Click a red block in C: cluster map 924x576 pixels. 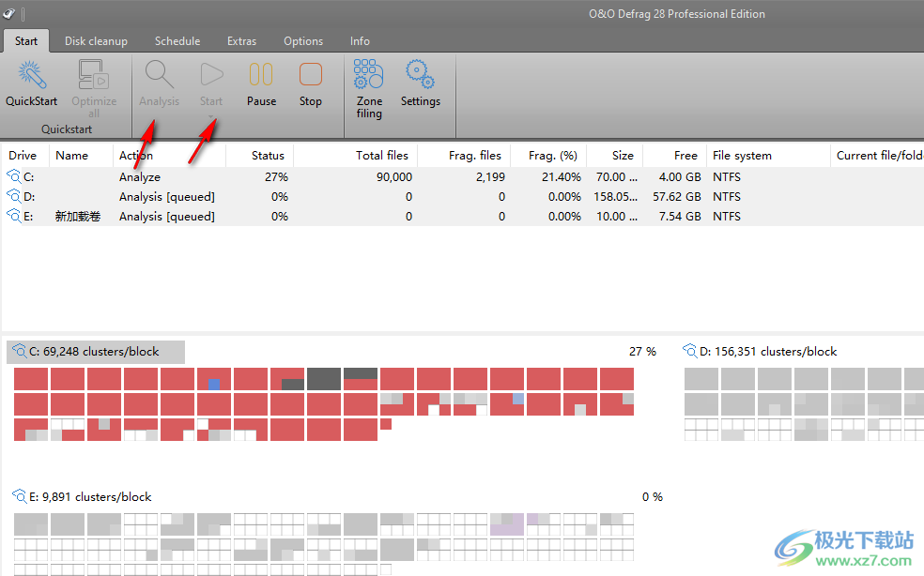[x=32, y=380]
